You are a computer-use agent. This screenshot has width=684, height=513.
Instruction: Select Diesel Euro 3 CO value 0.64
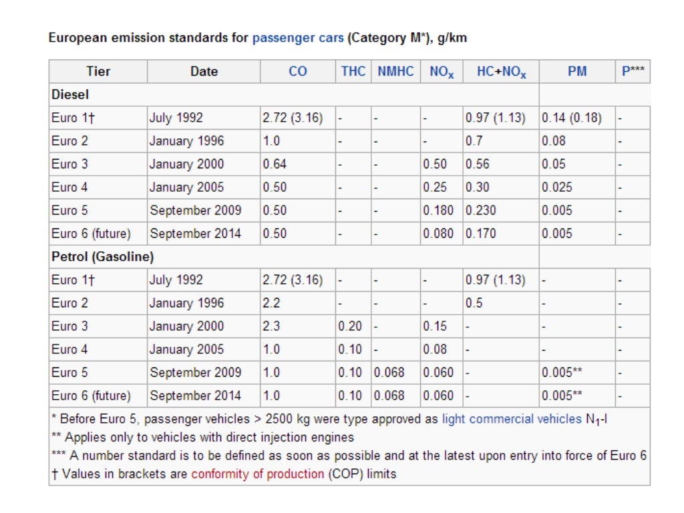click(x=275, y=164)
